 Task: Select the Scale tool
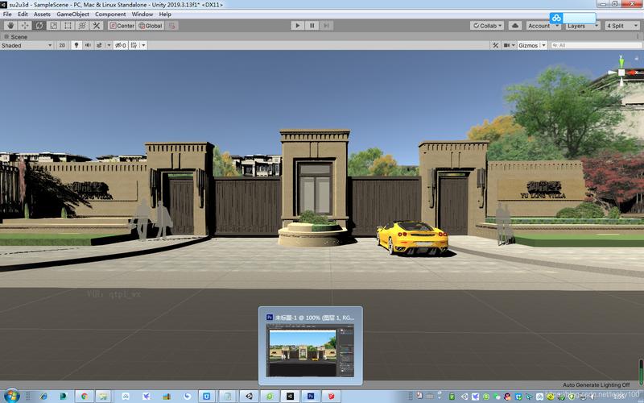pos(53,26)
